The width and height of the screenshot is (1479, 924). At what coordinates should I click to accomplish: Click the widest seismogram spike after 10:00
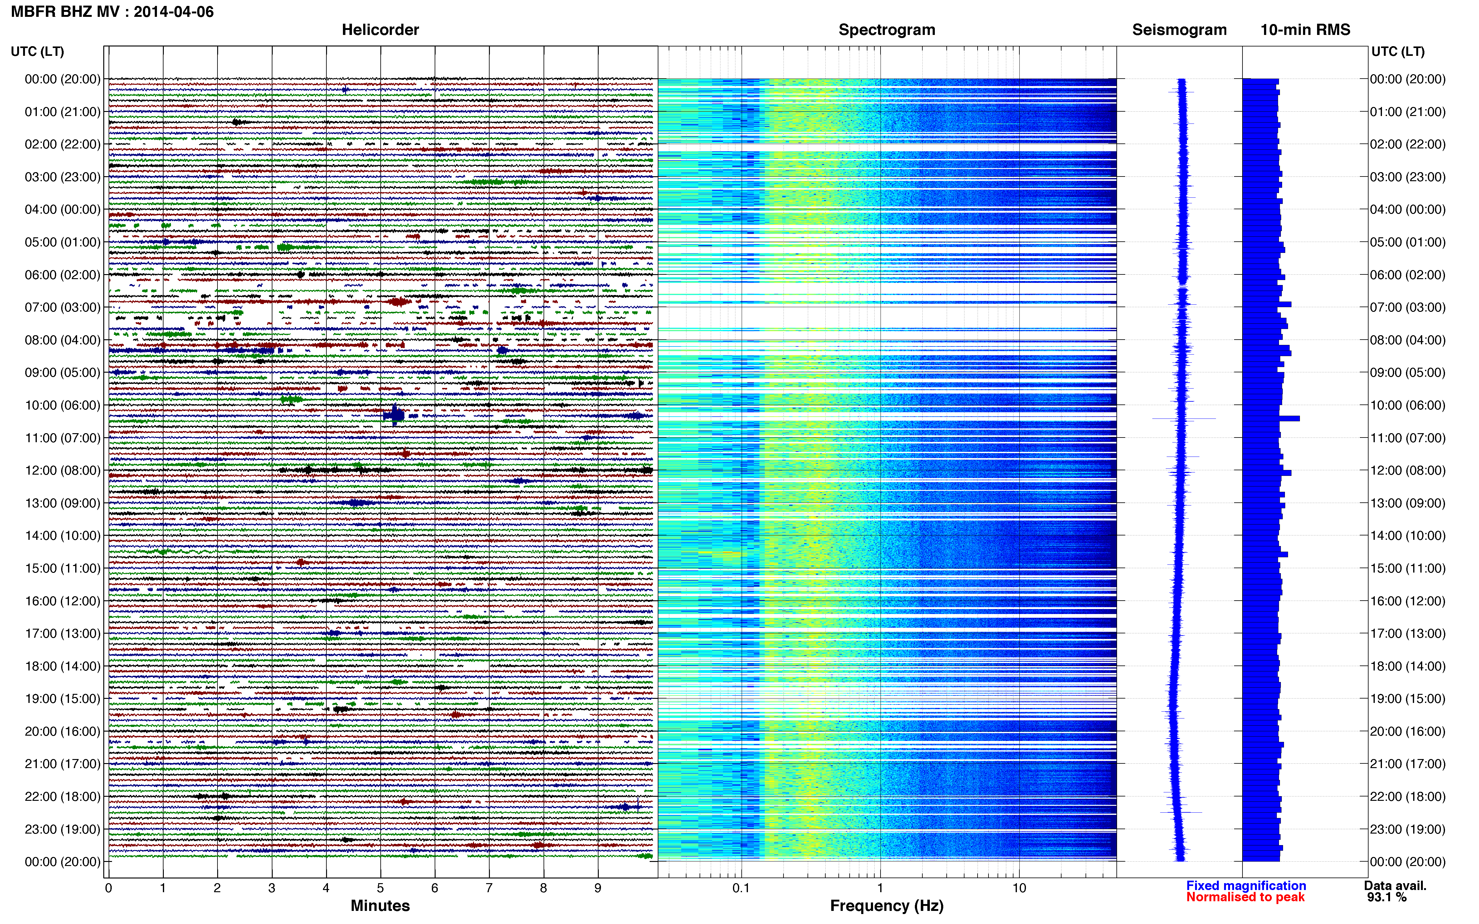click(x=1184, y=418)
